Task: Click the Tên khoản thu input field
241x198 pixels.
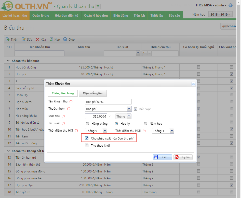Action: click(108, 102)
